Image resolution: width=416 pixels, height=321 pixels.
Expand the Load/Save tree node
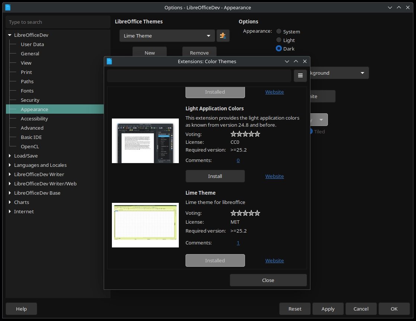pyautogui.click(x=10, y=156)
